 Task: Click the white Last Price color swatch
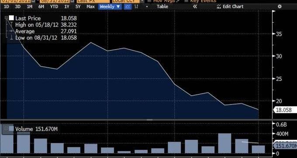[x=11, y=18]
